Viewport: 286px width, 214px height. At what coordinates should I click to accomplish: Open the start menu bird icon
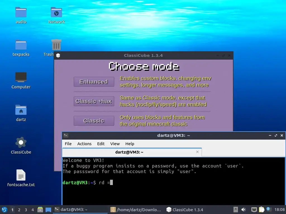coord(4,210)
